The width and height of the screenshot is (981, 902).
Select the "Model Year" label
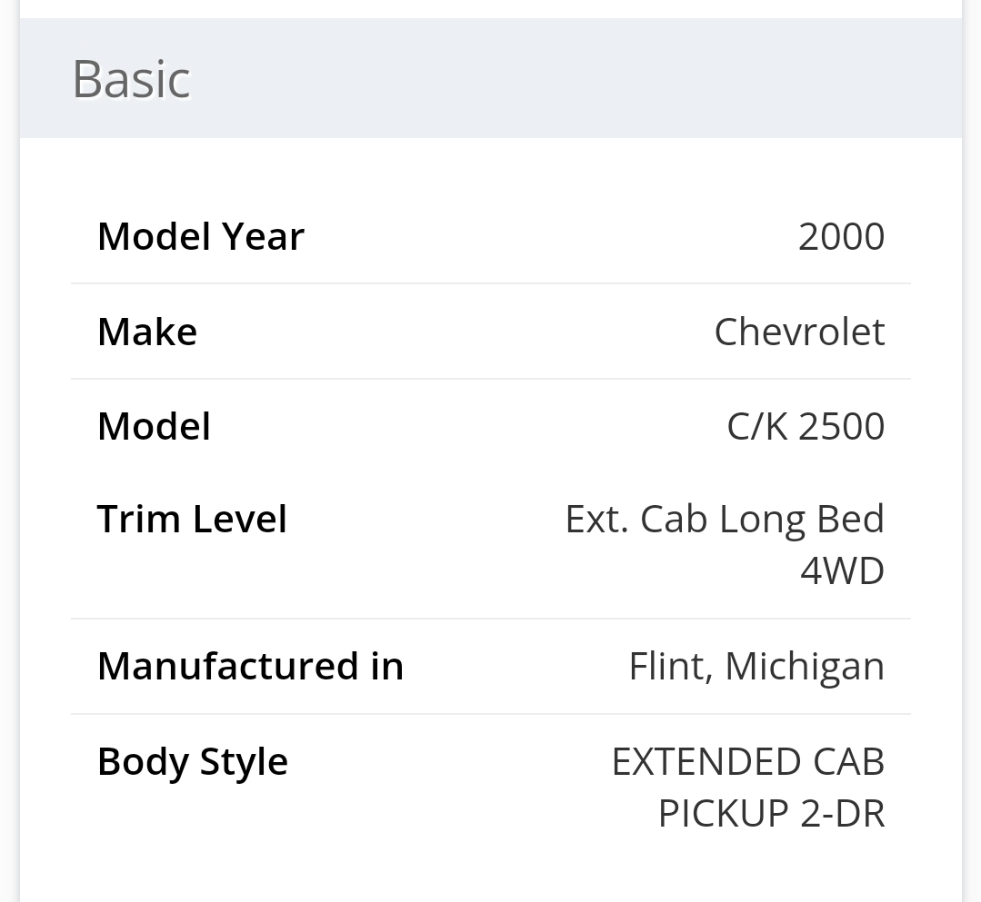(x=201, y=237)
